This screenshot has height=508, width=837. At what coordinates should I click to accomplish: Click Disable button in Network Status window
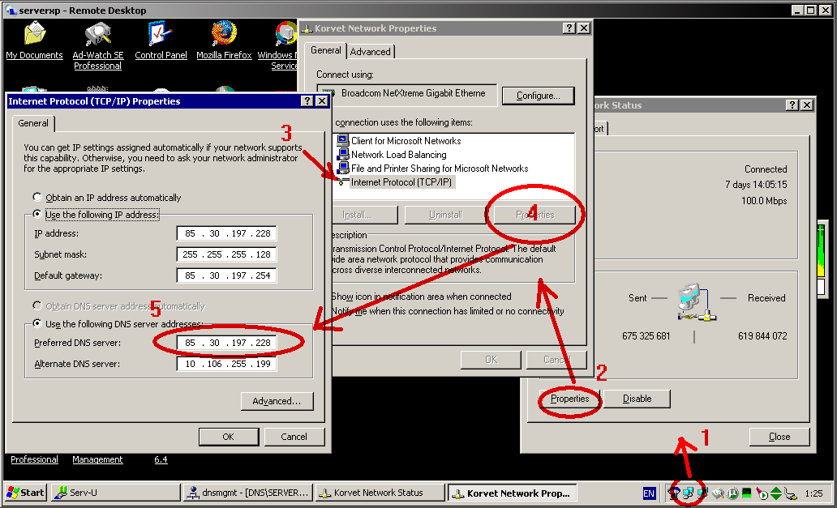pyautogui.click(x=637, y=399)
